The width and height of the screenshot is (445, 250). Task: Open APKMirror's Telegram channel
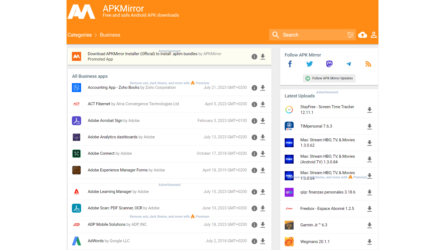pos(349,64)
